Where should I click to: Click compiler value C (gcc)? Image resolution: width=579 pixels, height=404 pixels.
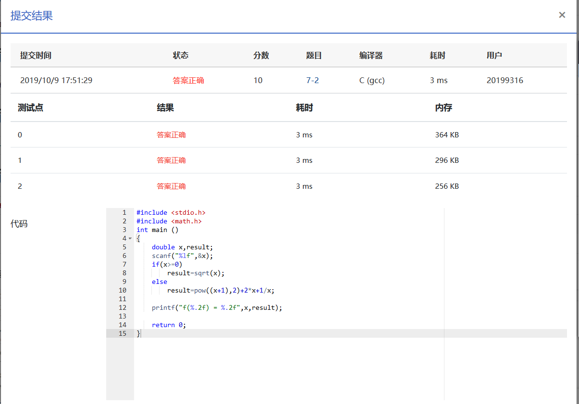tap(372, 80)
